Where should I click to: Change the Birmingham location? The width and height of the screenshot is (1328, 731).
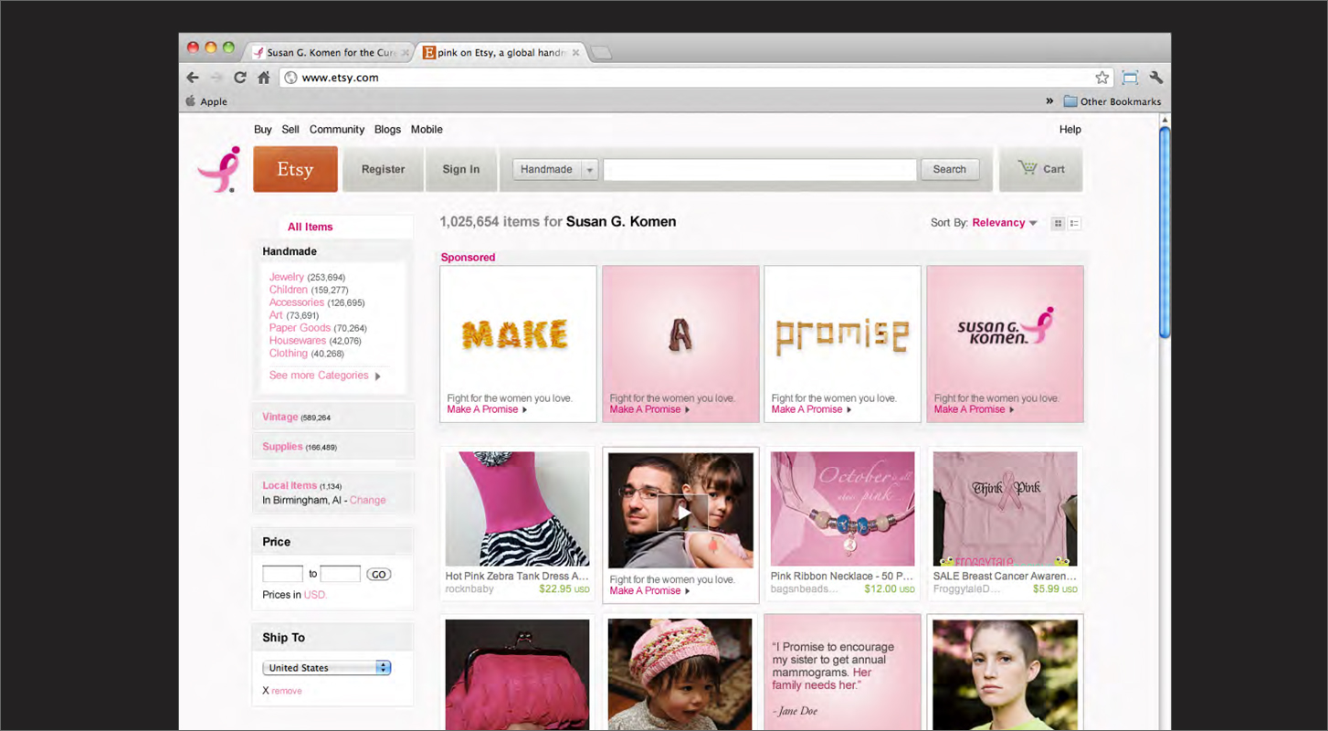(368, 500)
